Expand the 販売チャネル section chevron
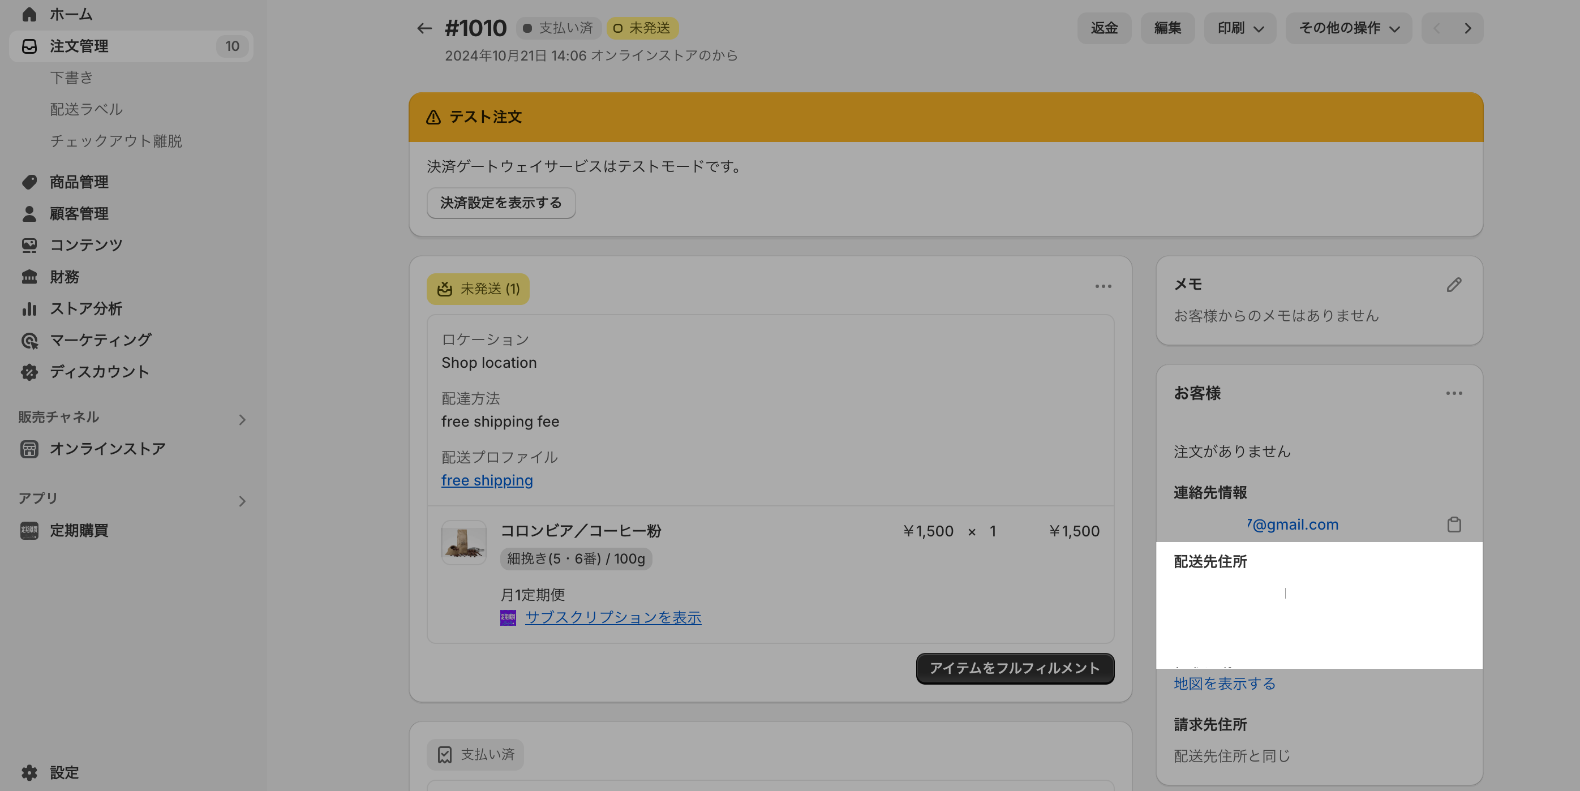 [x=242, y=420]
